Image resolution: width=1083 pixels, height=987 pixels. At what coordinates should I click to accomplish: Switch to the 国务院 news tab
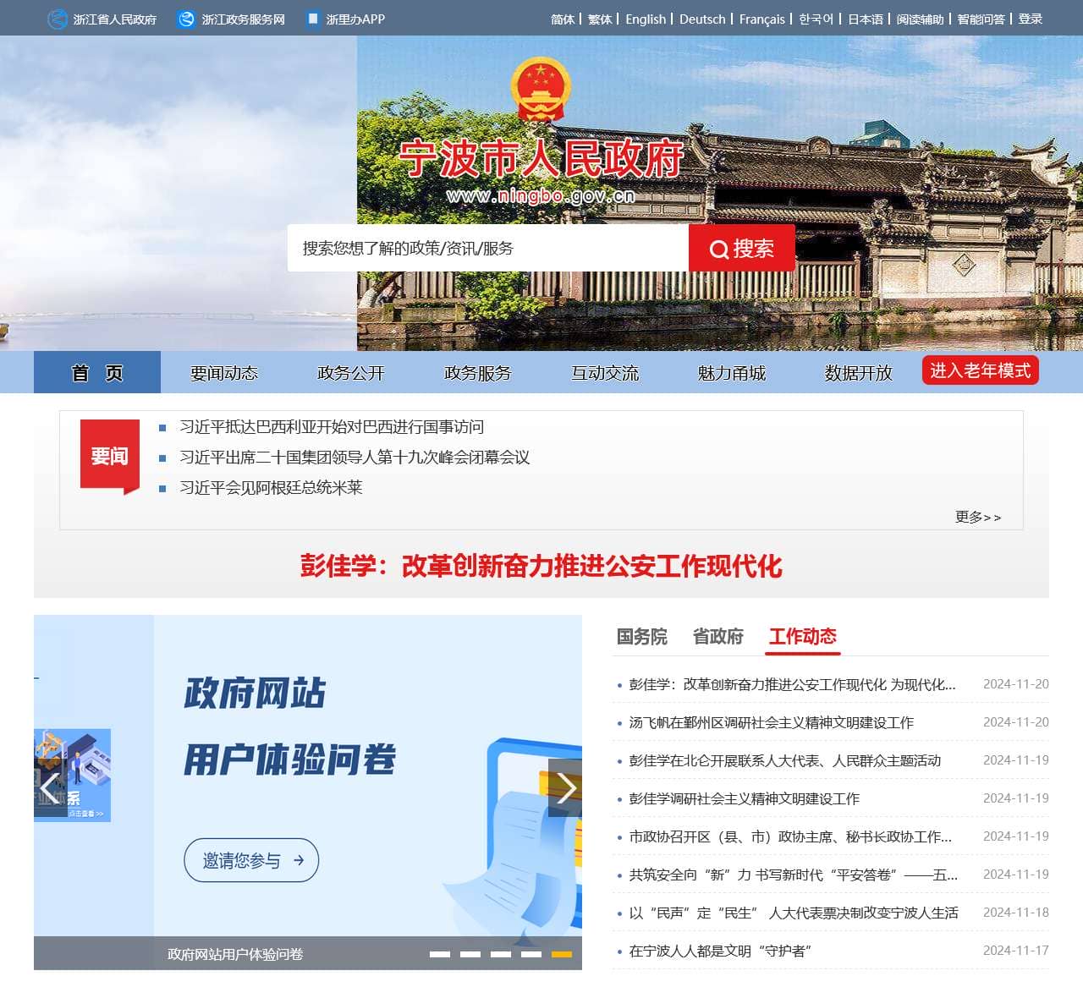coord(641,637)
